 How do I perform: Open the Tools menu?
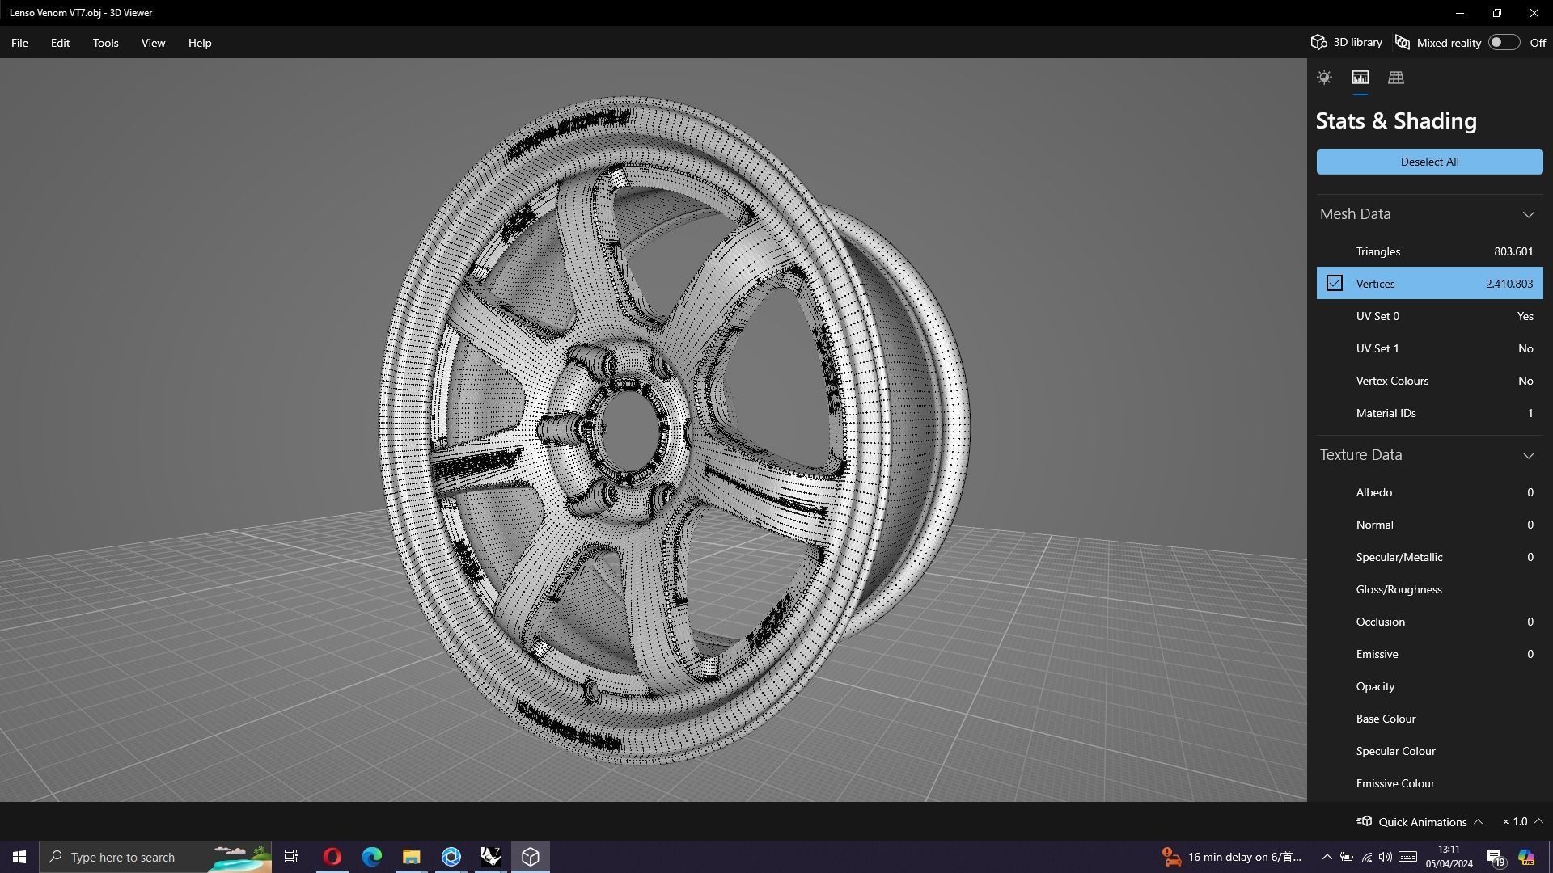click(105, 43)
